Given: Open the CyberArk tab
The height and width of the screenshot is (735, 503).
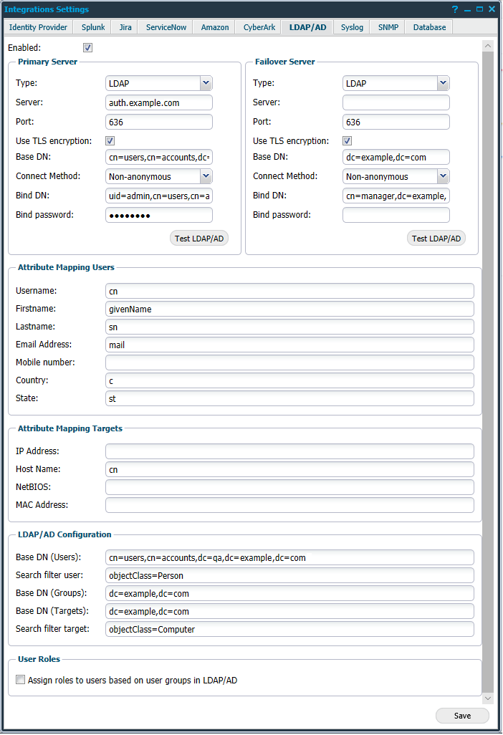Looking at the screenshot, I should click(258, 27).
